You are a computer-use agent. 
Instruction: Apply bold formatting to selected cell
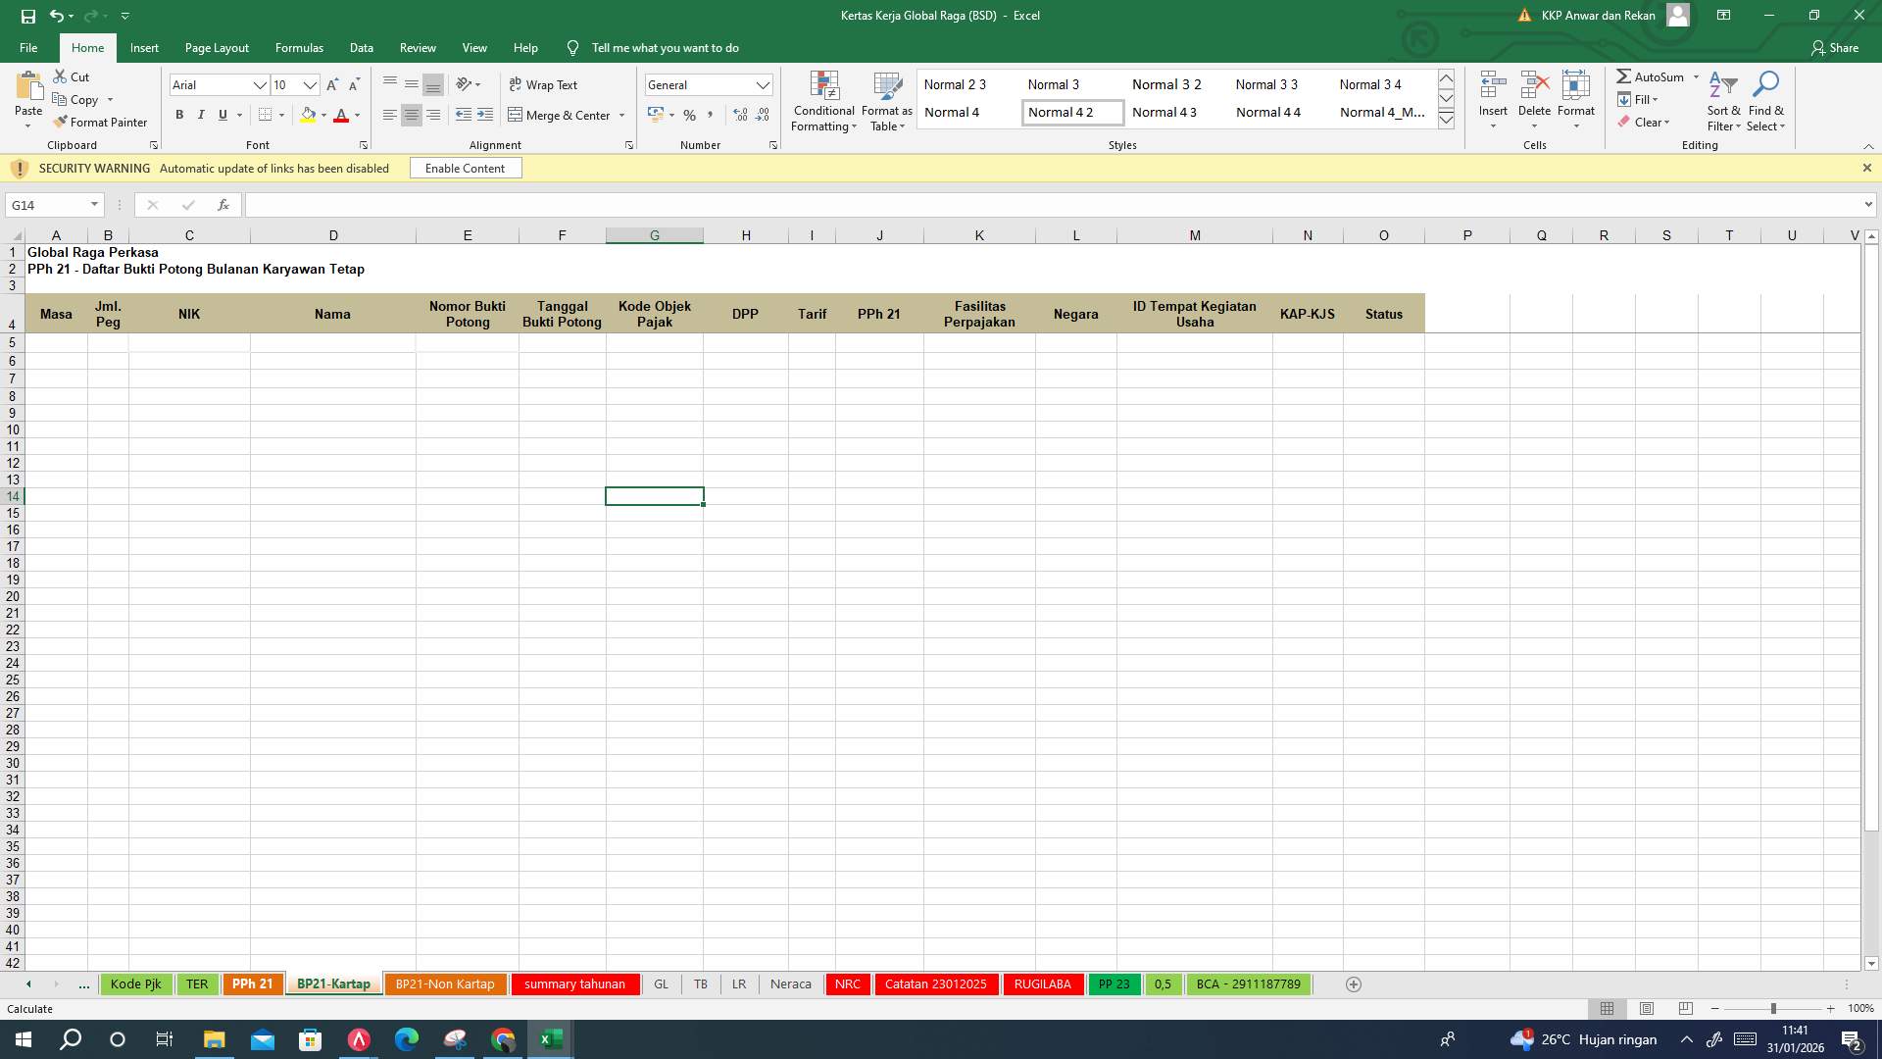(179, 115)
